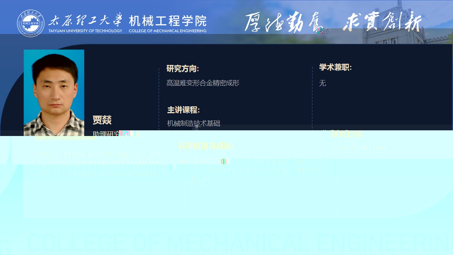Select the course 机械制造技术基础

tap(194, 123)
